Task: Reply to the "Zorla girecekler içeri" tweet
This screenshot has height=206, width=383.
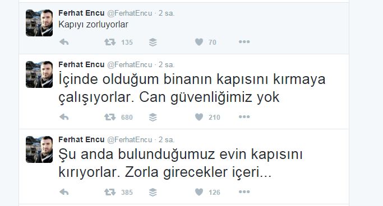Action: tap(64, 193)
